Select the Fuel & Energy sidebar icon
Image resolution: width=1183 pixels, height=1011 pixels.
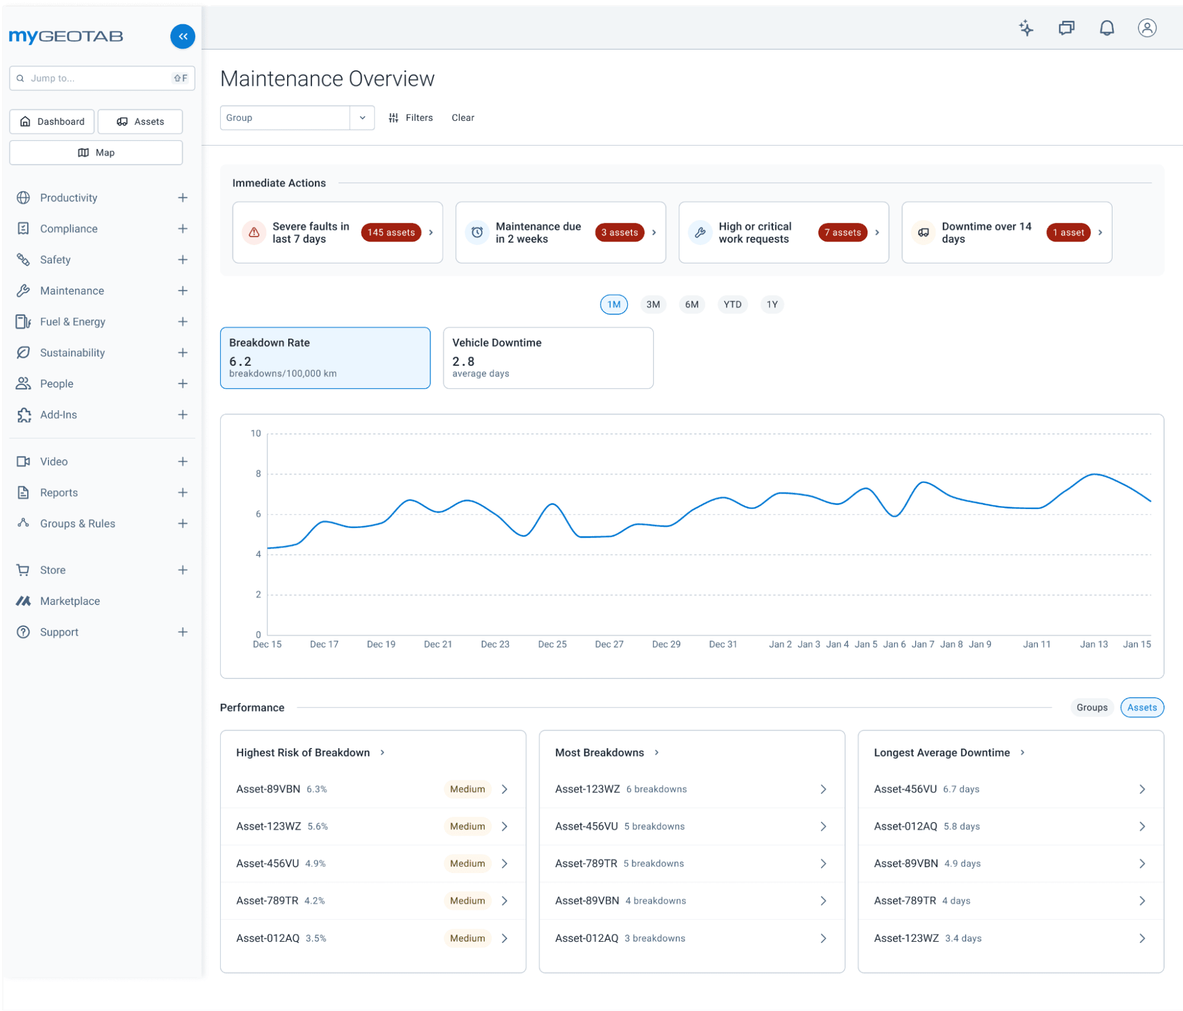(24, 321)
